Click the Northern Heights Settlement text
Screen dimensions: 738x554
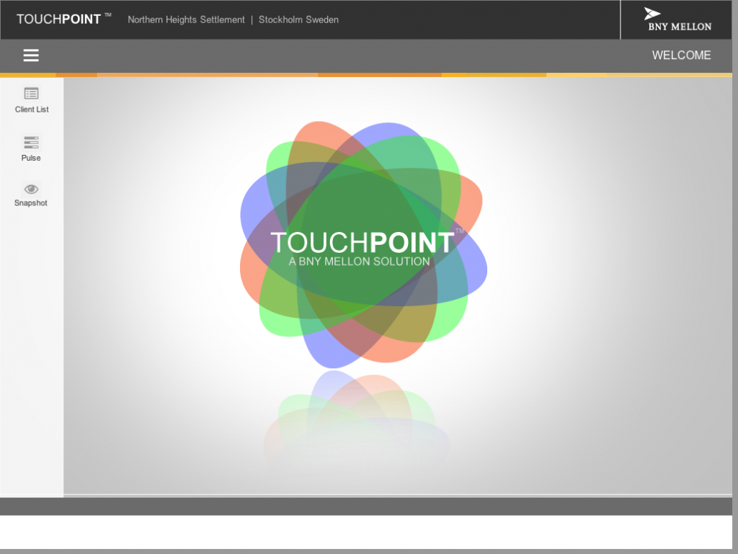click(186, 19)
